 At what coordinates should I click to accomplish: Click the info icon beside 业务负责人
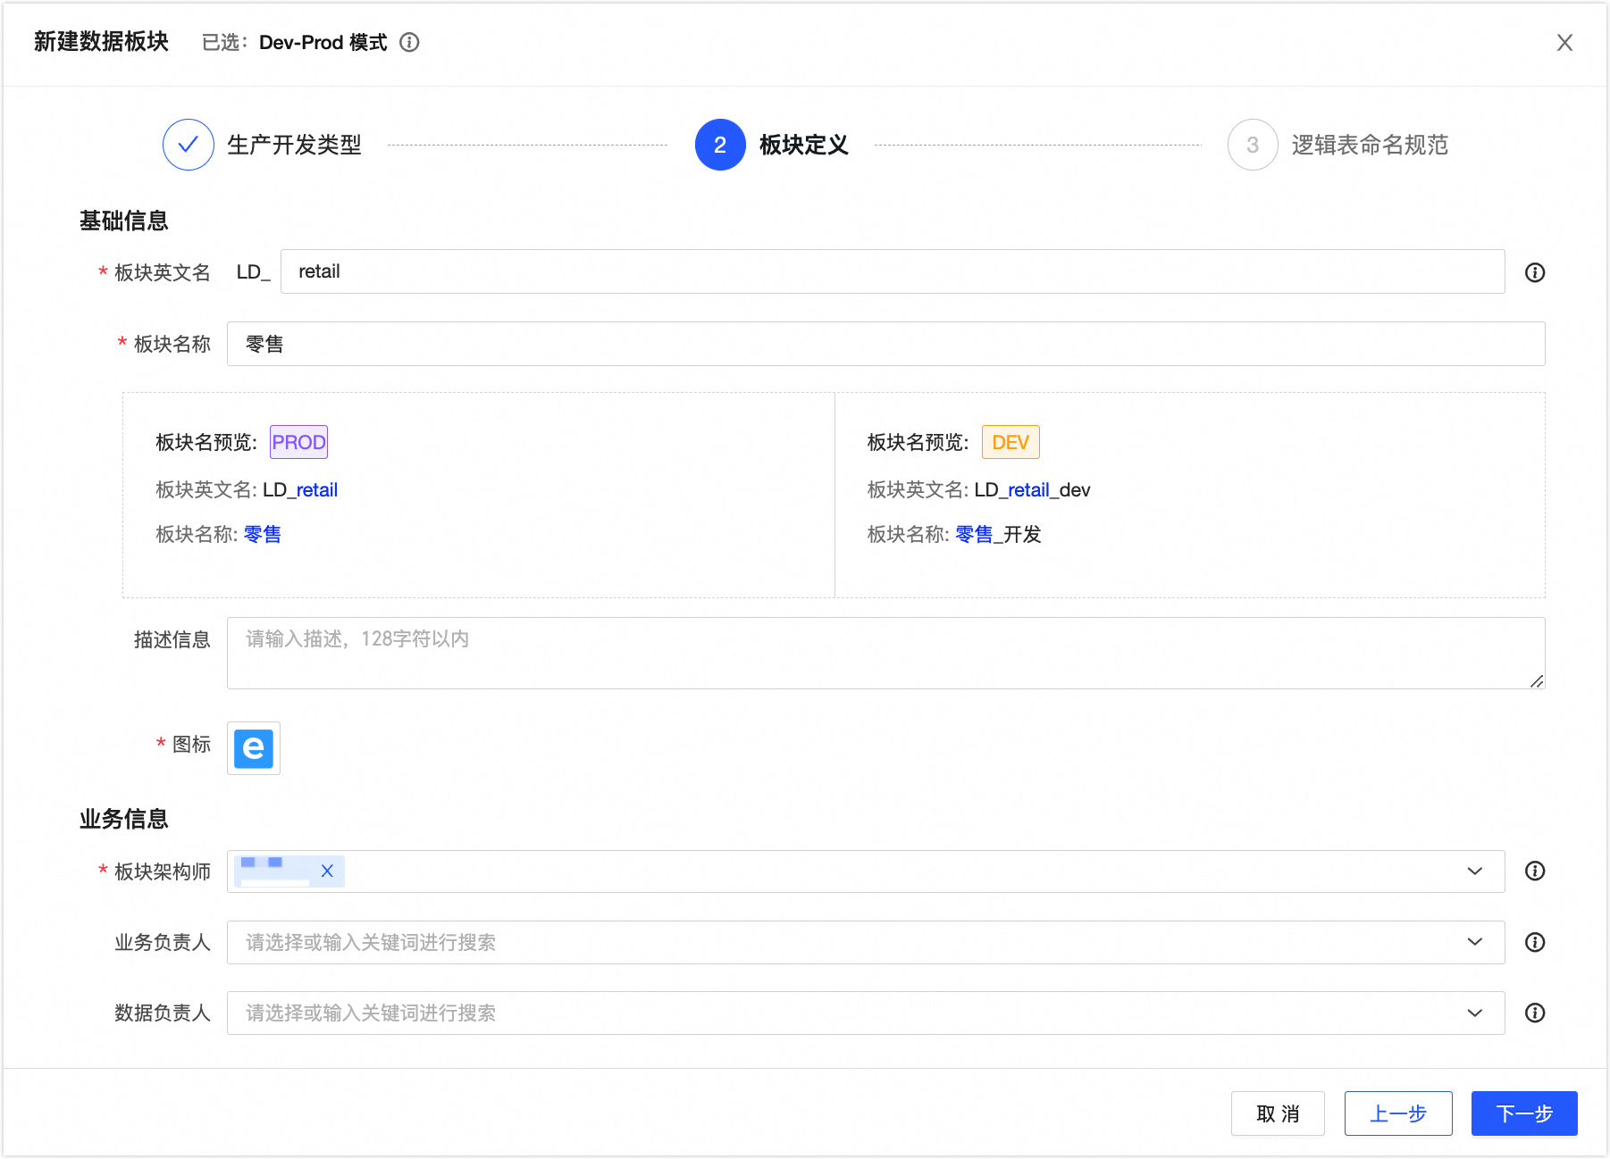pyautogui.click(x=1535, y=942)
